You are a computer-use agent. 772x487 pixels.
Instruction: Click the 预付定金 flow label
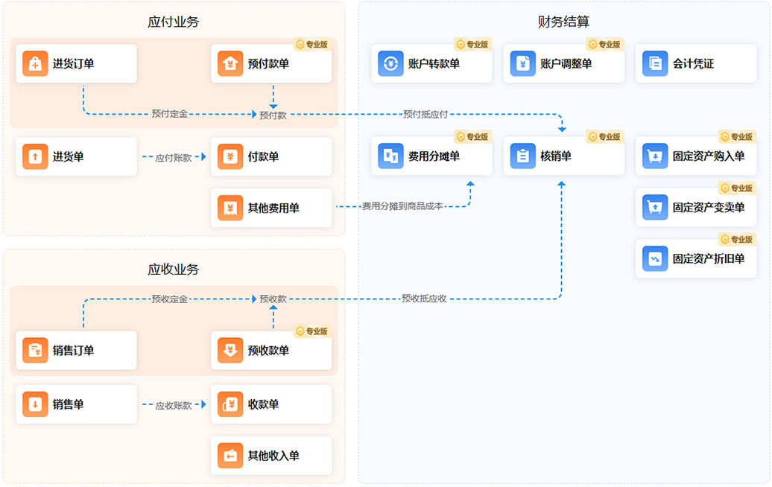(x=169, y=114)
